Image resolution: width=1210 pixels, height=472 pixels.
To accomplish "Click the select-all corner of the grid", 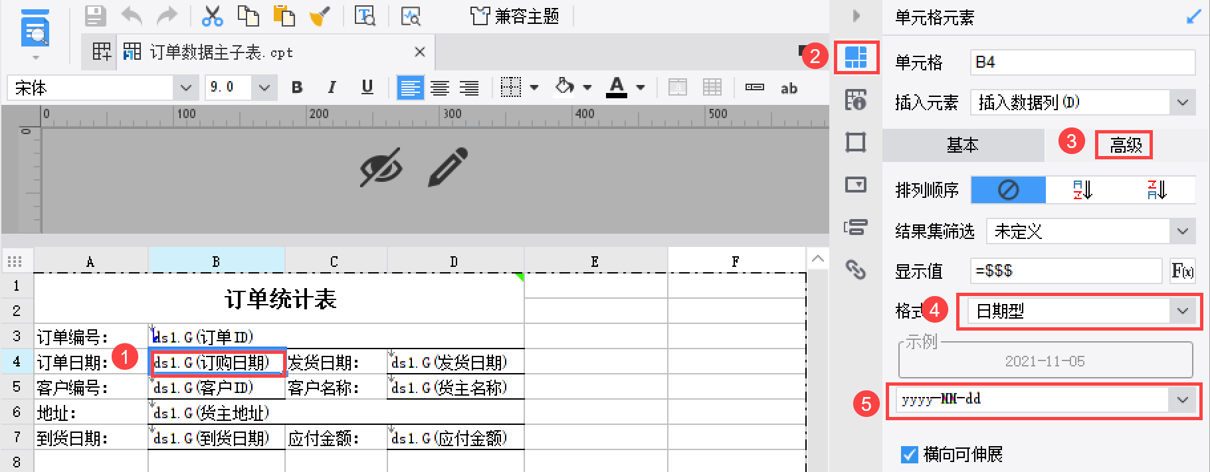I will point(15,261).
